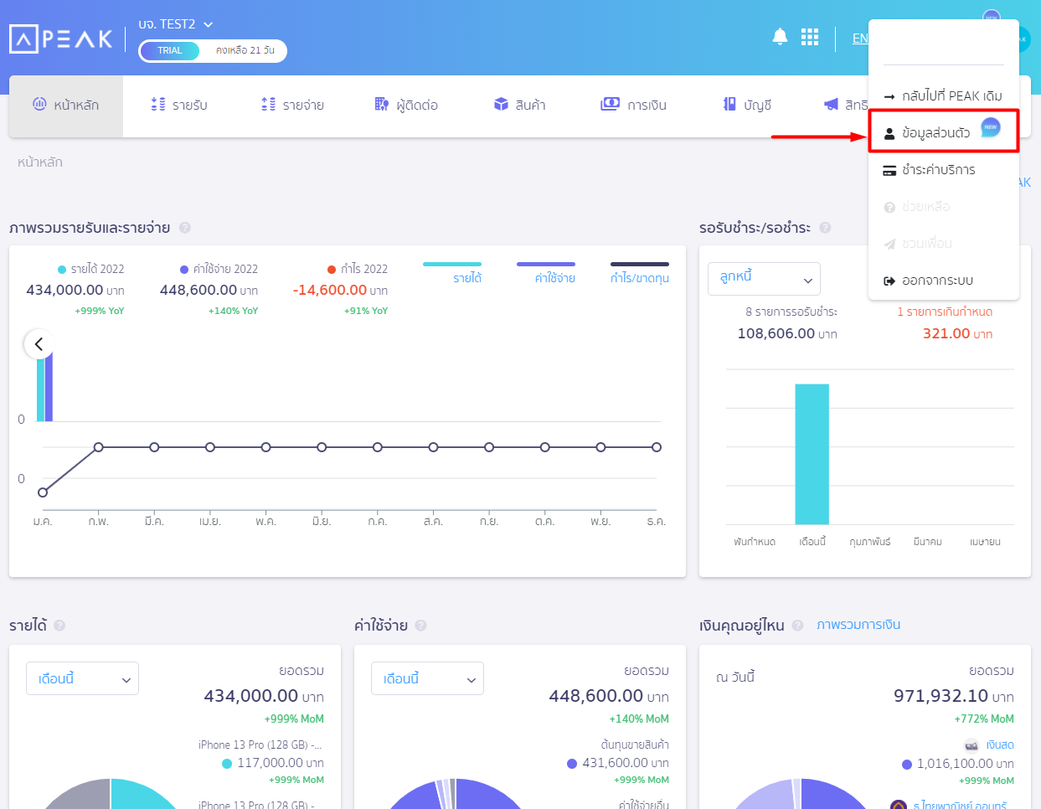Viewport: 1041px width, 809px height.
Task: Click the ธ.ค. data point on line chart
Action: tap(657, 447)
